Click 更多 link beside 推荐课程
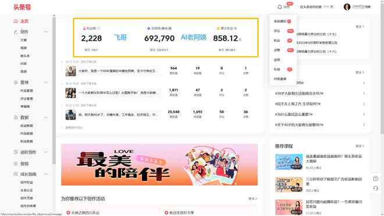This screenshot has height=216, width=384. pos(360,146)
